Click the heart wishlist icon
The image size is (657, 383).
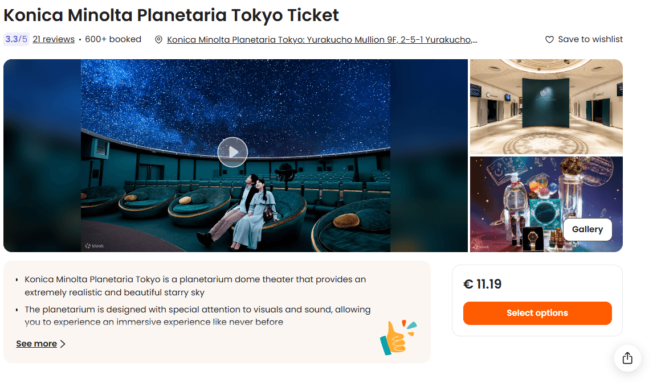point(549,40)
